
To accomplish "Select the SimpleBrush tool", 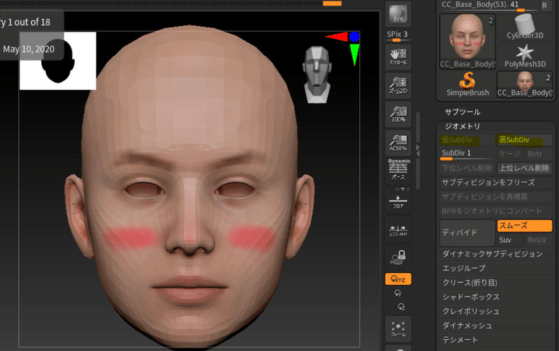I will [467, 84].
